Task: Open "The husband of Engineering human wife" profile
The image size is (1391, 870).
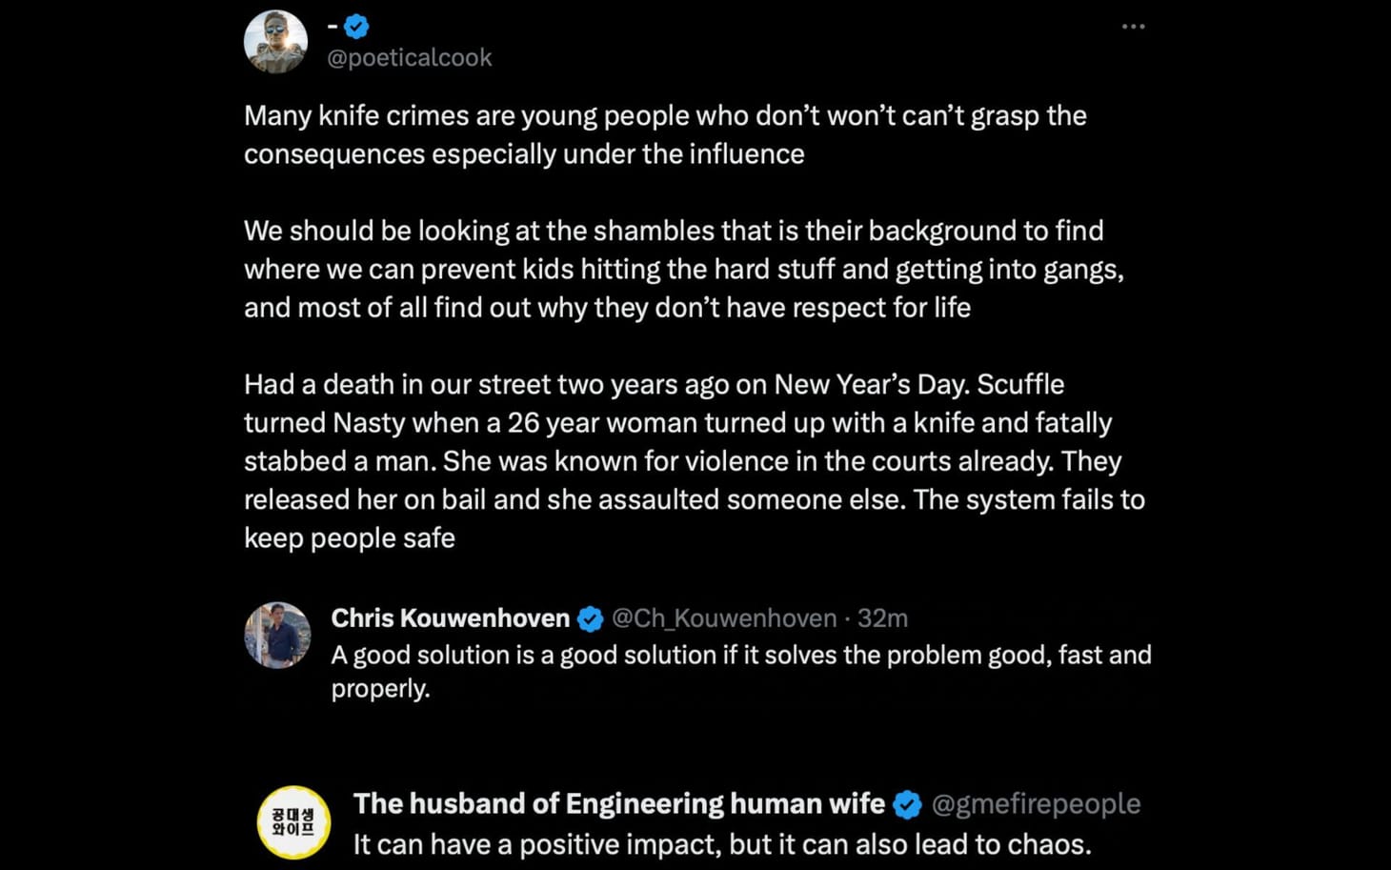Action: (x=618, y=804)
